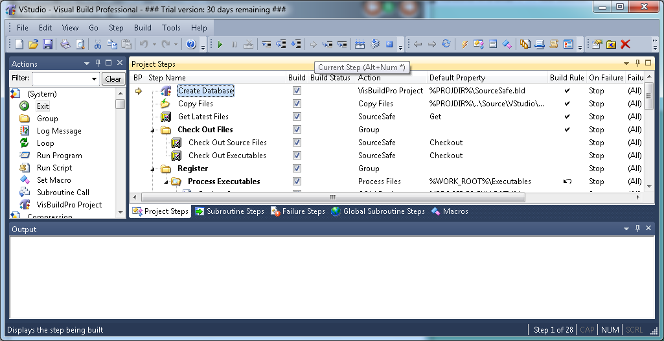Toggle Build checkbox for Check Out Executables

tap(297, 156)
